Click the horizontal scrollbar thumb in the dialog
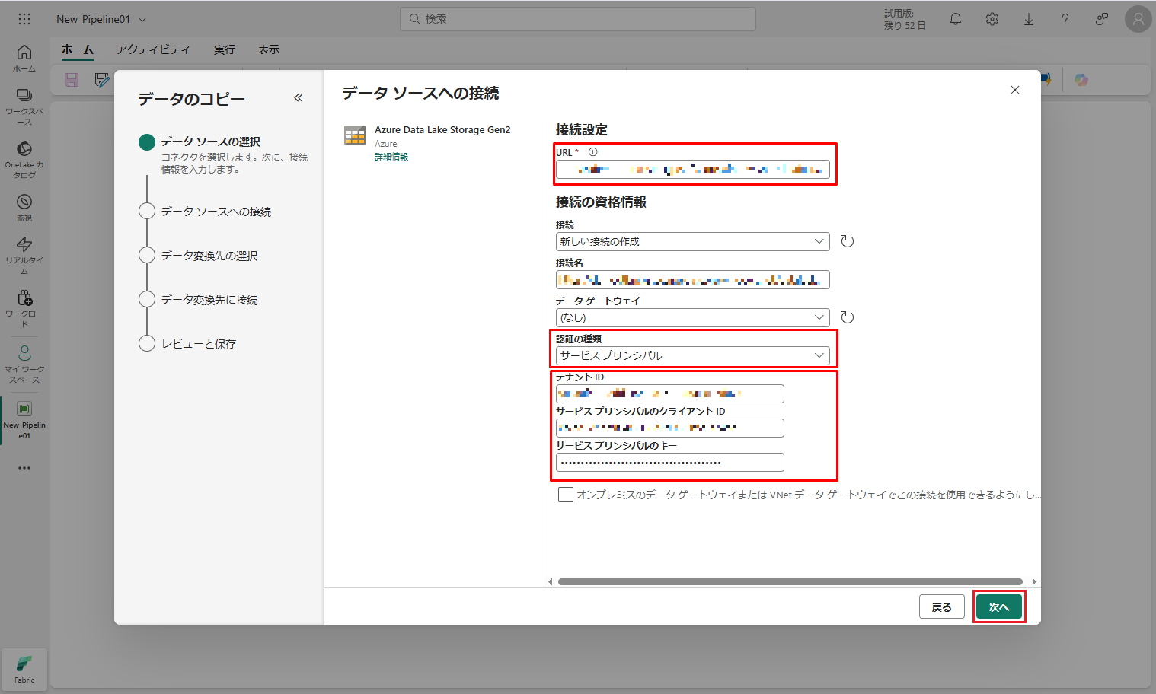This screenshot has width=1156, height=694. coord(790,582)
